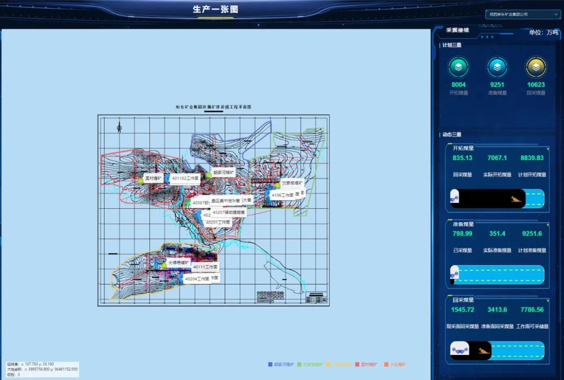Click green marker beside 孟村煤矿 label
This screenshot has height=380, width=564.
[x=141, y=180]
